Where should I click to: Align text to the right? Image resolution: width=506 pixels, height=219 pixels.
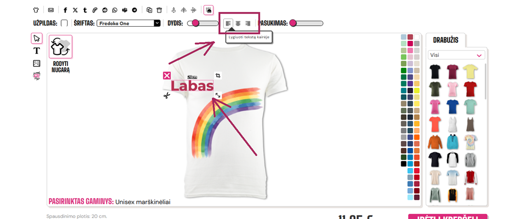(x=248, y=23)
